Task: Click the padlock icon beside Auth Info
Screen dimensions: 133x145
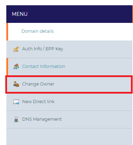Action: 16,49
